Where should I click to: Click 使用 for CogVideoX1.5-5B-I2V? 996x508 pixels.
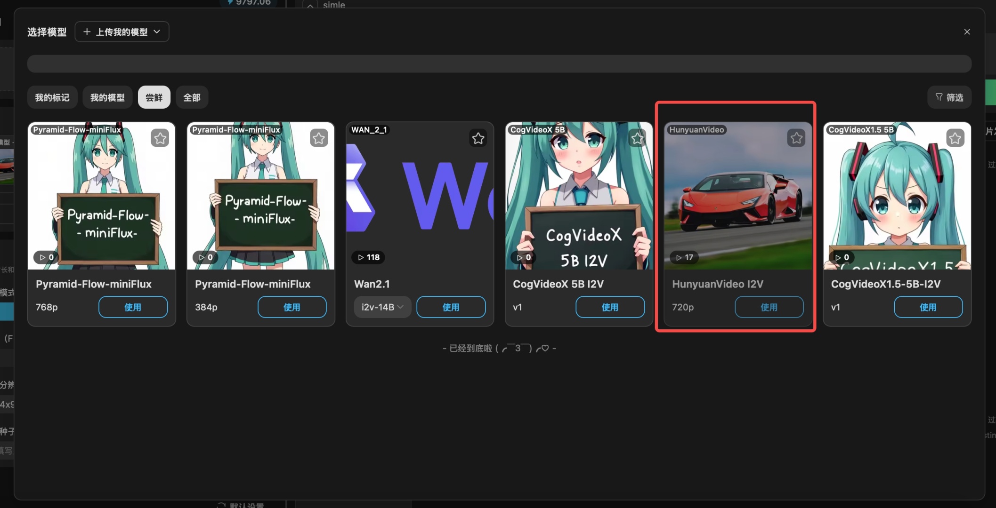pyautogui.click(x=928, y=307)
